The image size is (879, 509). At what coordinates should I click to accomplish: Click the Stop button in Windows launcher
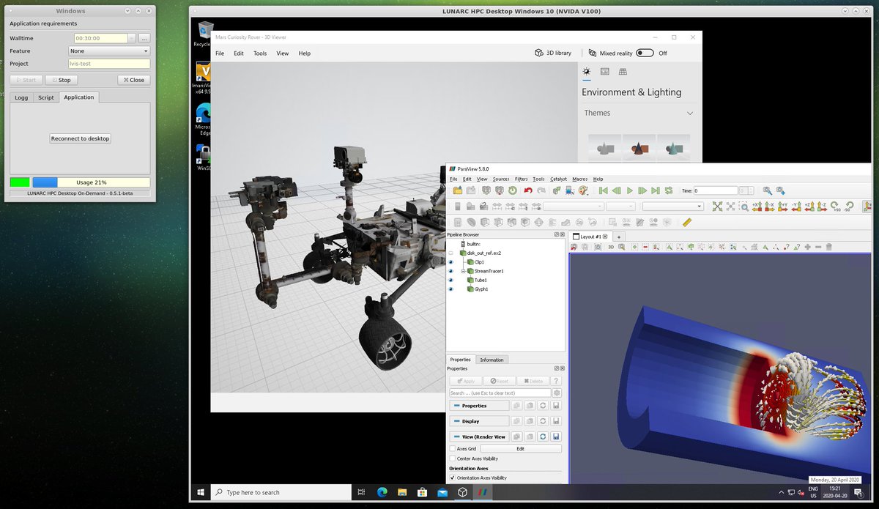62,80
